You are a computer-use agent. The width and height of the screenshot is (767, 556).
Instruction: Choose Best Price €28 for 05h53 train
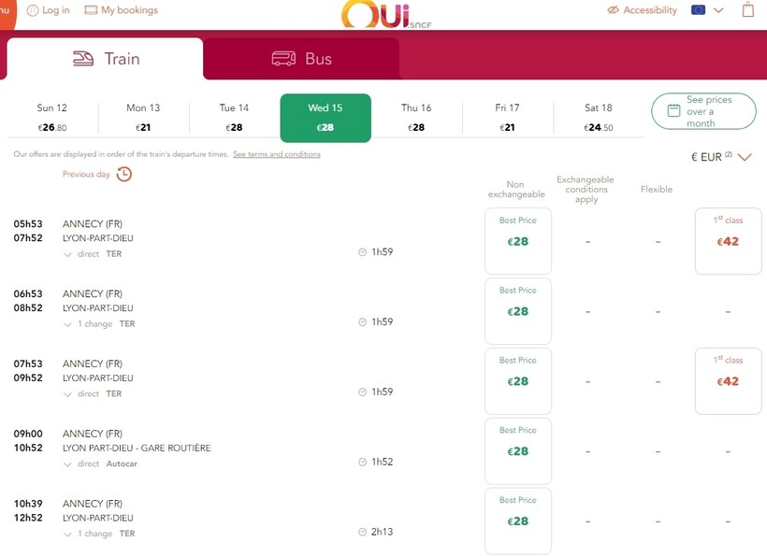[518, 241]
